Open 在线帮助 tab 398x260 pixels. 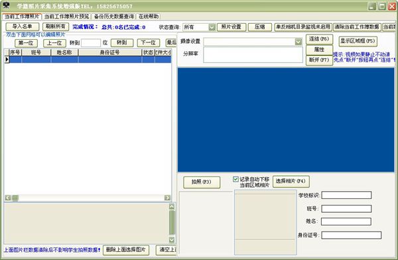(149, 17)
